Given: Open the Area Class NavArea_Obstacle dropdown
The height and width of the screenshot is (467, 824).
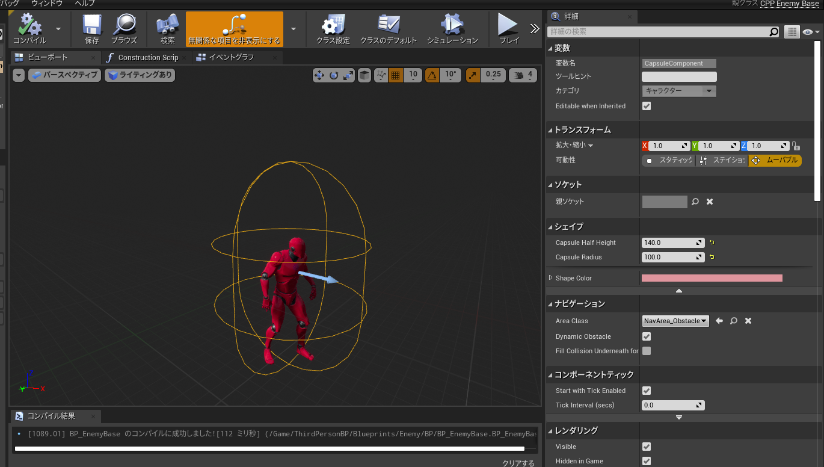Looking at the screenshot, I should pyautogui.click(x=675, y=321).
